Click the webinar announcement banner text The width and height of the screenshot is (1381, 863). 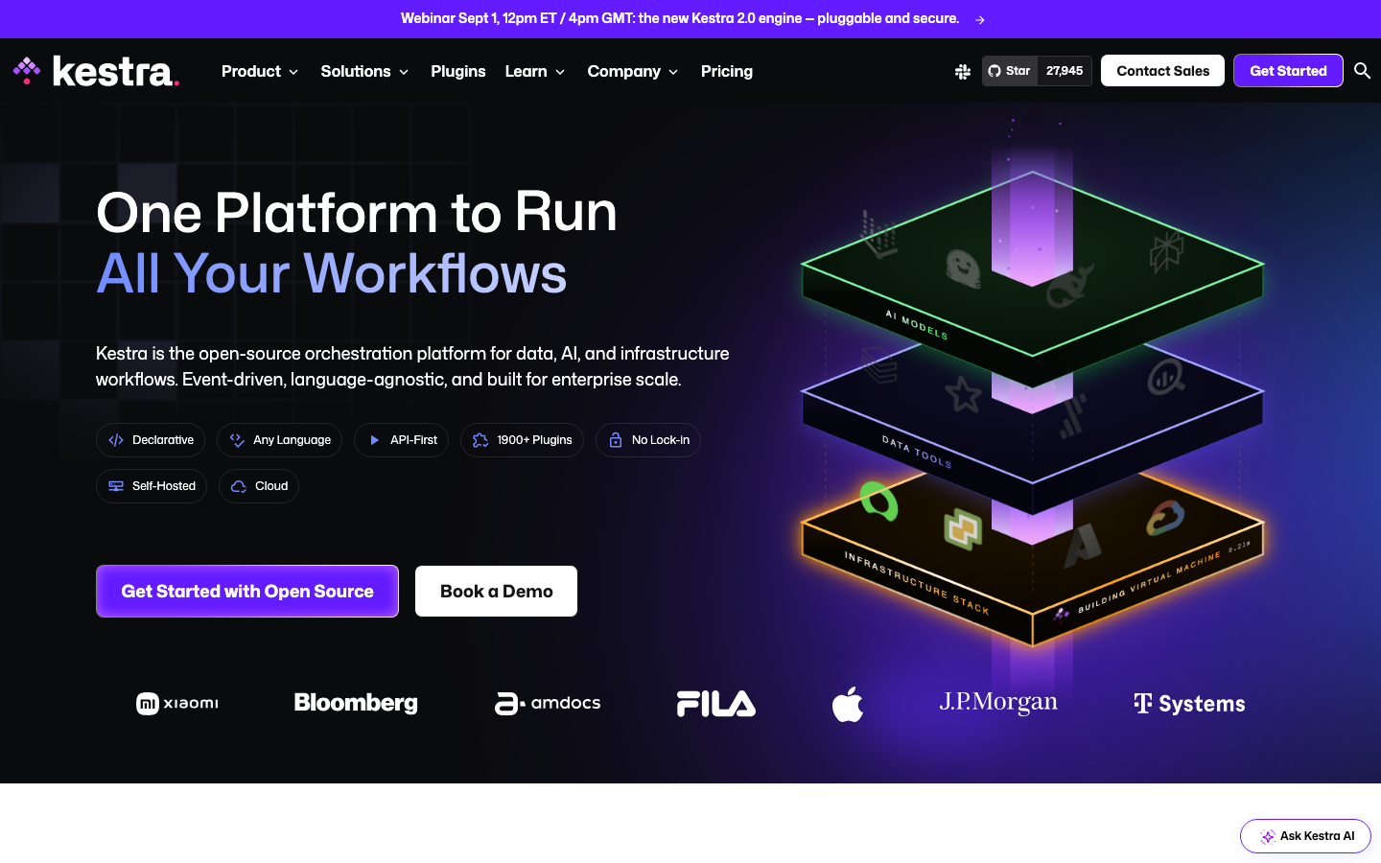(x=680, y=18)
